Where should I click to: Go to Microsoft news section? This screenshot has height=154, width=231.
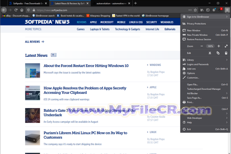(x=107, y=22)
